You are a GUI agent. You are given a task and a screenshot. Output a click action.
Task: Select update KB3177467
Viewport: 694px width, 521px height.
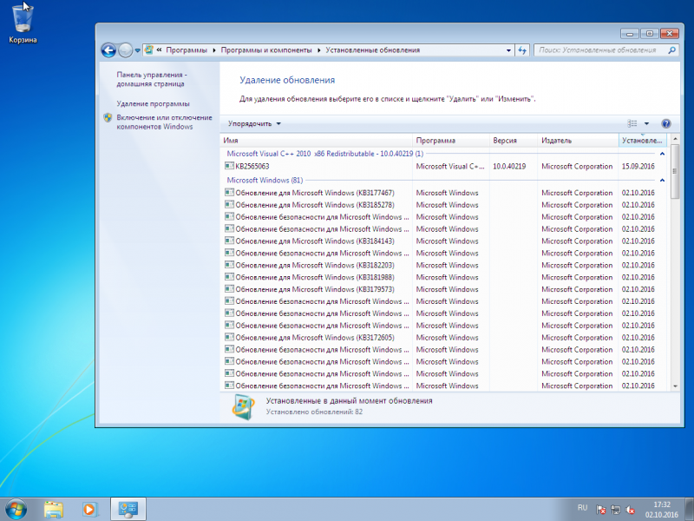(443, 193)
